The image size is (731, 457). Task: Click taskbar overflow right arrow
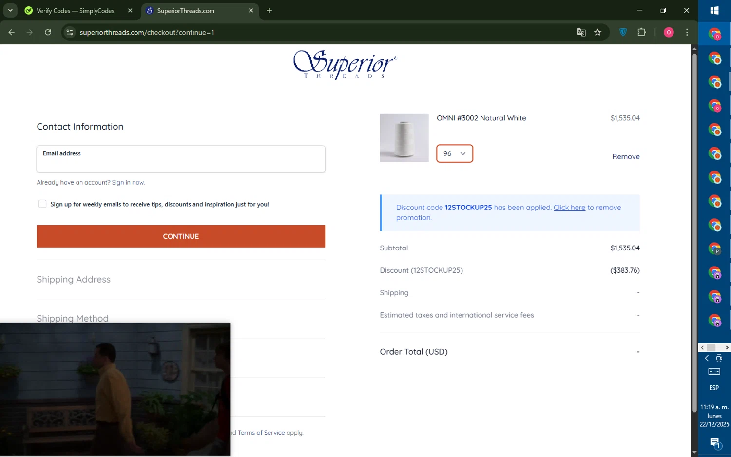727,347
